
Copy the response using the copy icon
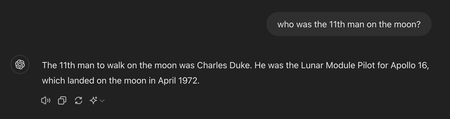point(62,101)
